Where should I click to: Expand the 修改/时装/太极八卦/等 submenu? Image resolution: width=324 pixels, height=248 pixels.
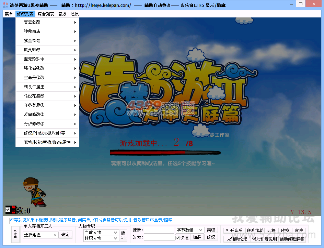[x=47, y=133]
